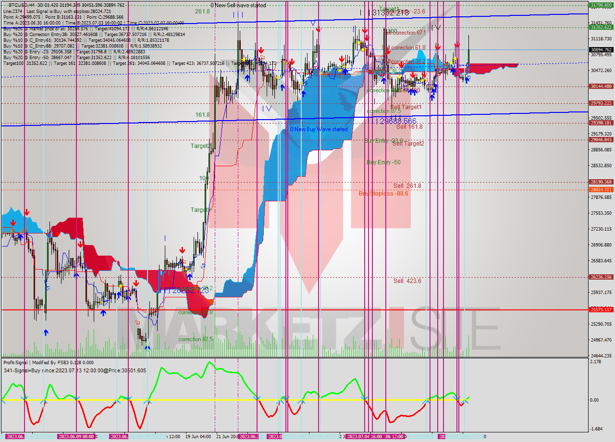Image resolution: width=615 pixels, height=442 pixels.
Task: Click the 'Sell 423.6' chart label
Action: click(x=407, y=281)
